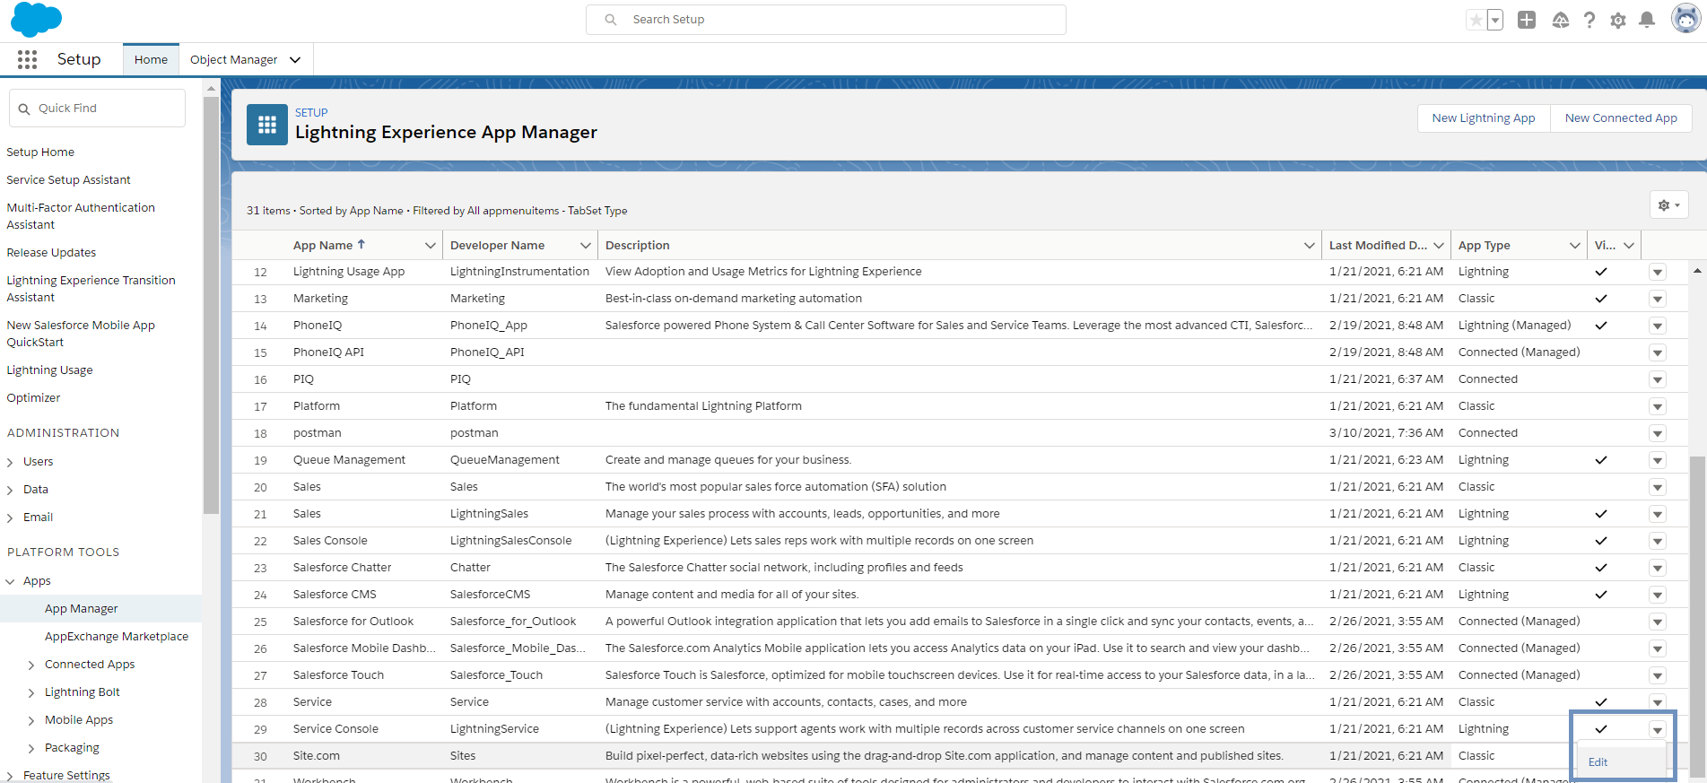The image size is (1707, 783).
Task: Click the Search Setup field
Action: pos(826,20)
